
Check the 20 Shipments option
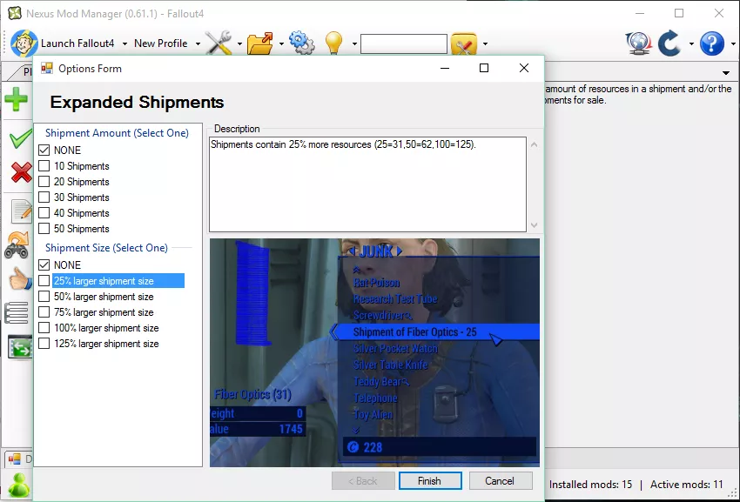[x=44, y=181]
